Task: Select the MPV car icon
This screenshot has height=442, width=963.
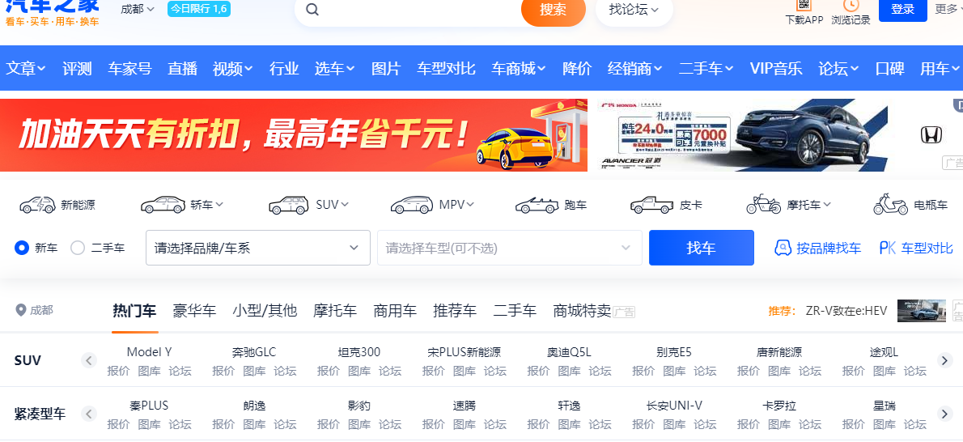Action: pyautogui.click(x=411, y=205)
